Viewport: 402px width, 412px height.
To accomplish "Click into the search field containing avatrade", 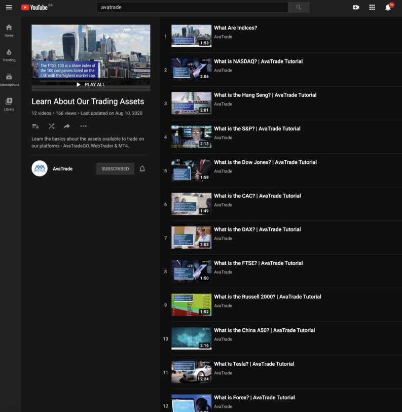I will point(193,7).
